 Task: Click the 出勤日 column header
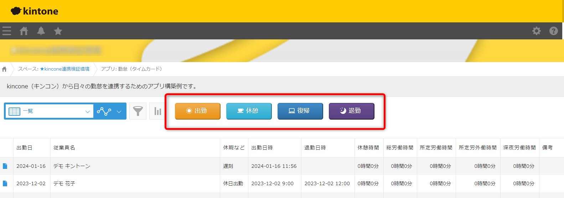coord(24,148)
